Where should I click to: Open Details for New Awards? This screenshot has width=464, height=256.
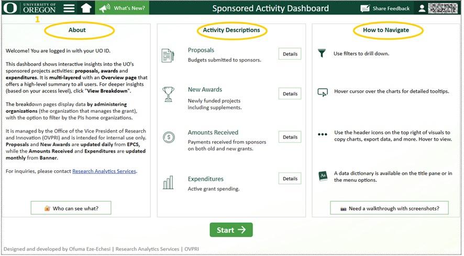pos(290,94)
